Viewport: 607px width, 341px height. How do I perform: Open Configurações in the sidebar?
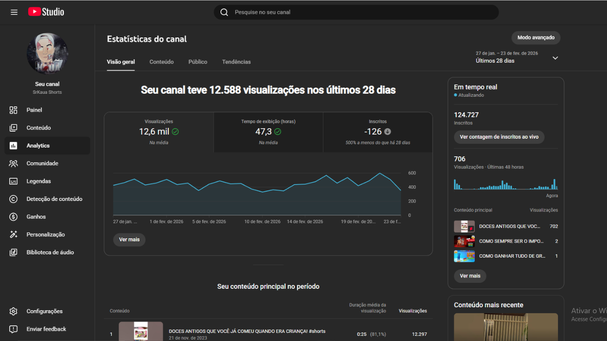[47, 311]
